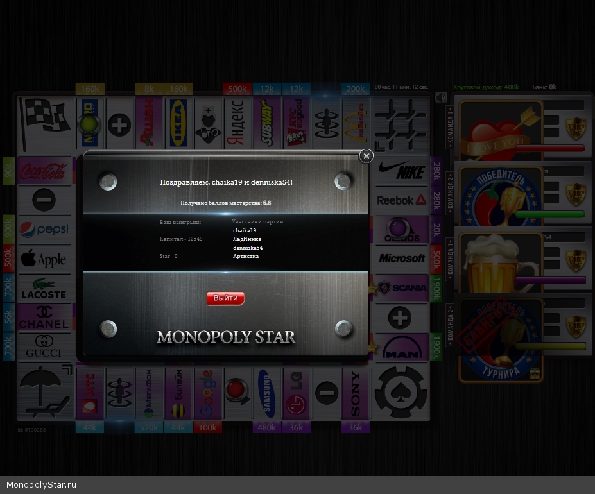The height and width of the screenshot is (494, 595).
Task: Click the minus cell left of Sony
Action: 326,393
